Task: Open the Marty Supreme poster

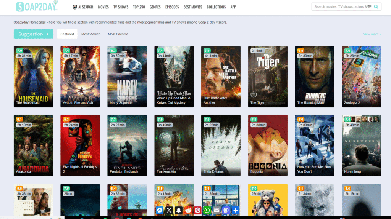Action: 127,76
